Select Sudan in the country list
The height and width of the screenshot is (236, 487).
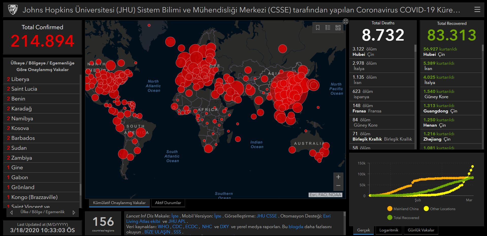tap(42, 148)
